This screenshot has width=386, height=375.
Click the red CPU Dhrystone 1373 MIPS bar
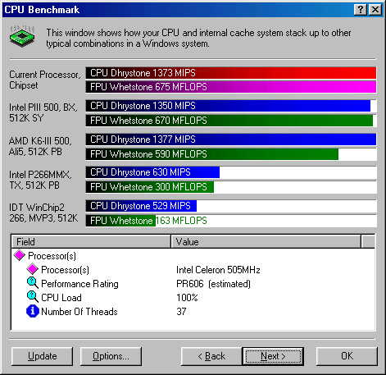(231, 73)
